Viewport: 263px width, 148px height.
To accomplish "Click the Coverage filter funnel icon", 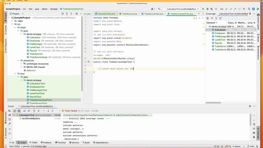I will pyautogui.click(x=212, y=18).
